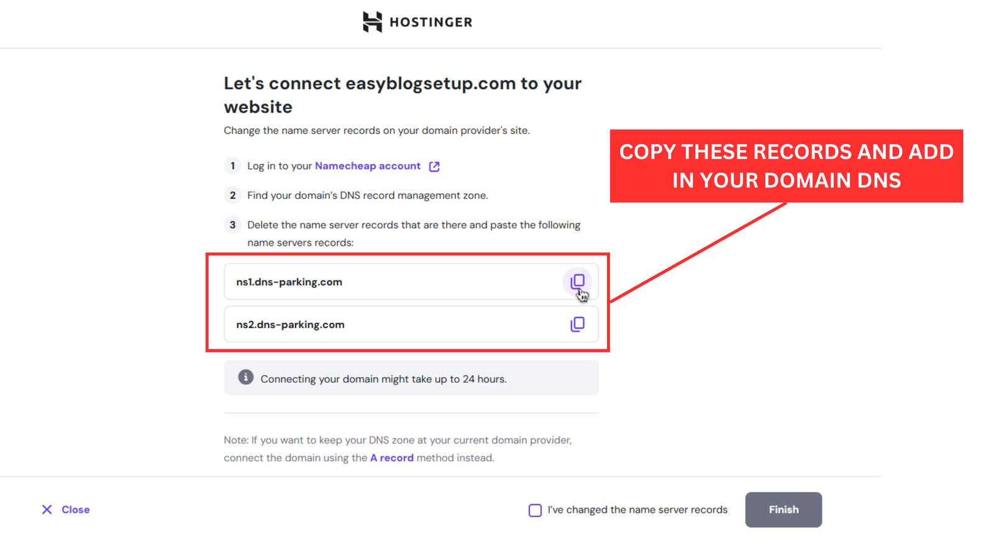Viewport: 994px width, 559px height.
Task: Select the ns1.dns-parking.com text field
Action: 411,281
